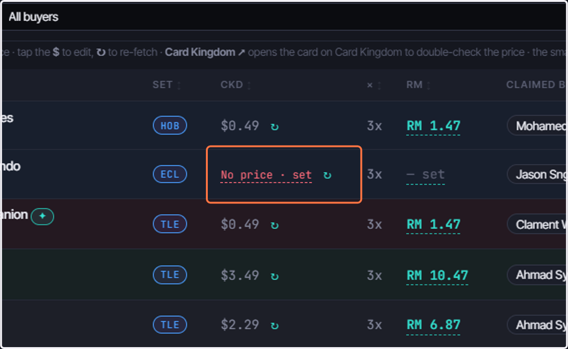Re-fetch price on the No price ECL row

(327, 175)
